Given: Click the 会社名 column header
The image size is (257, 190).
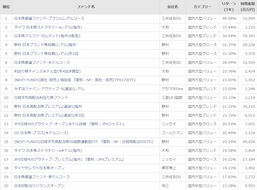Looking at the screenshot, I should point(173,7).
